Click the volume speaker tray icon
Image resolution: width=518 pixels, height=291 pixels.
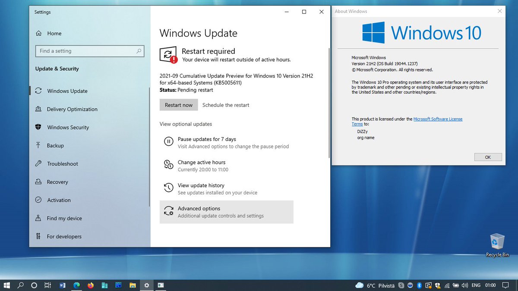pyautogui.click(x=464, y=285)
